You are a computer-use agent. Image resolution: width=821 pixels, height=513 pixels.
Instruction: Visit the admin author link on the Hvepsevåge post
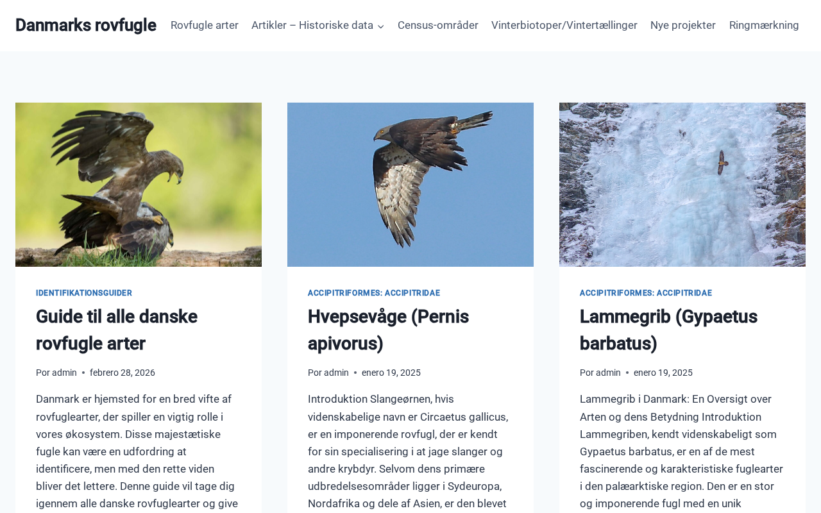[x=336, y=373]
